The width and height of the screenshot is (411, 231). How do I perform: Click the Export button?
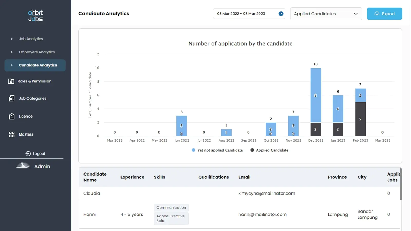(384, 14)
